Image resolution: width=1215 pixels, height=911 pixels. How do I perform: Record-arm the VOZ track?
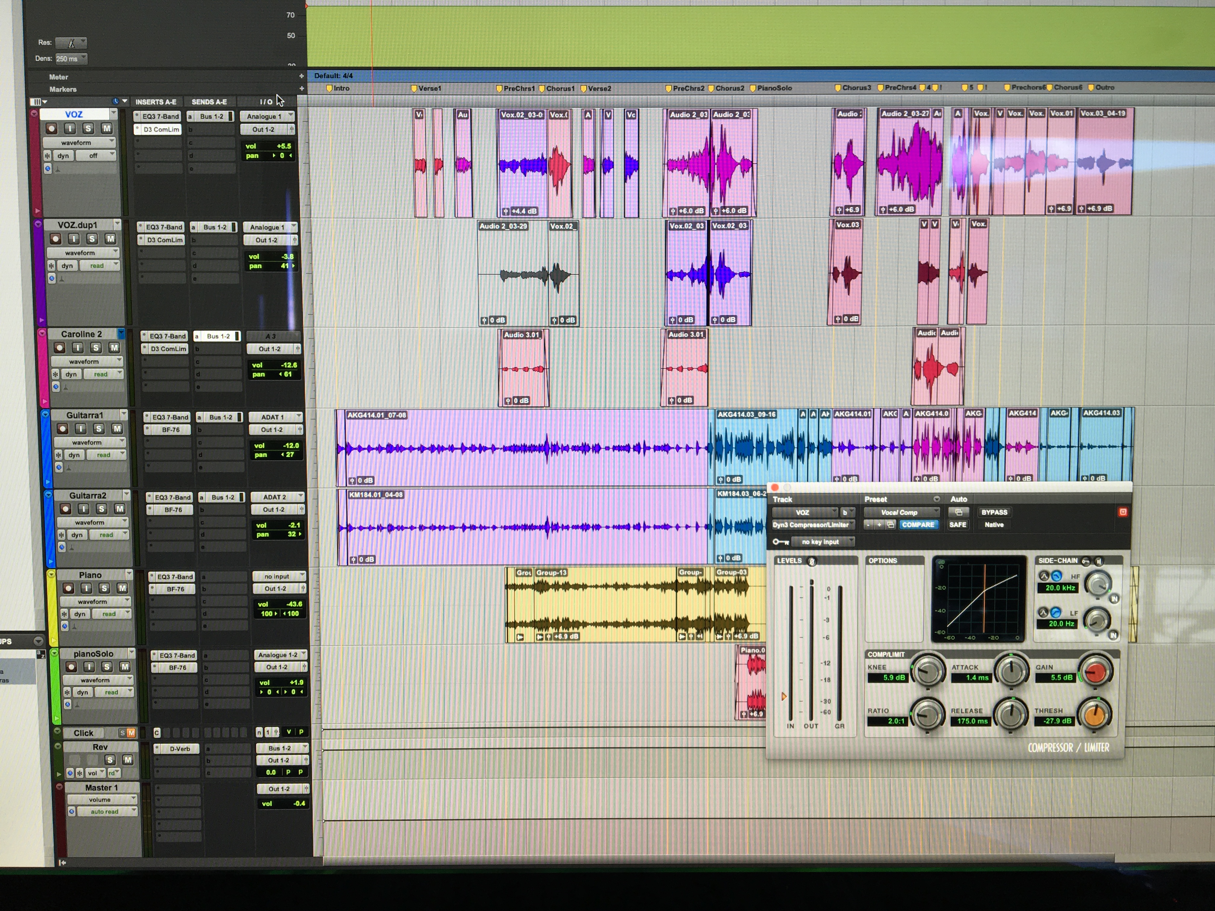point(51,129)
